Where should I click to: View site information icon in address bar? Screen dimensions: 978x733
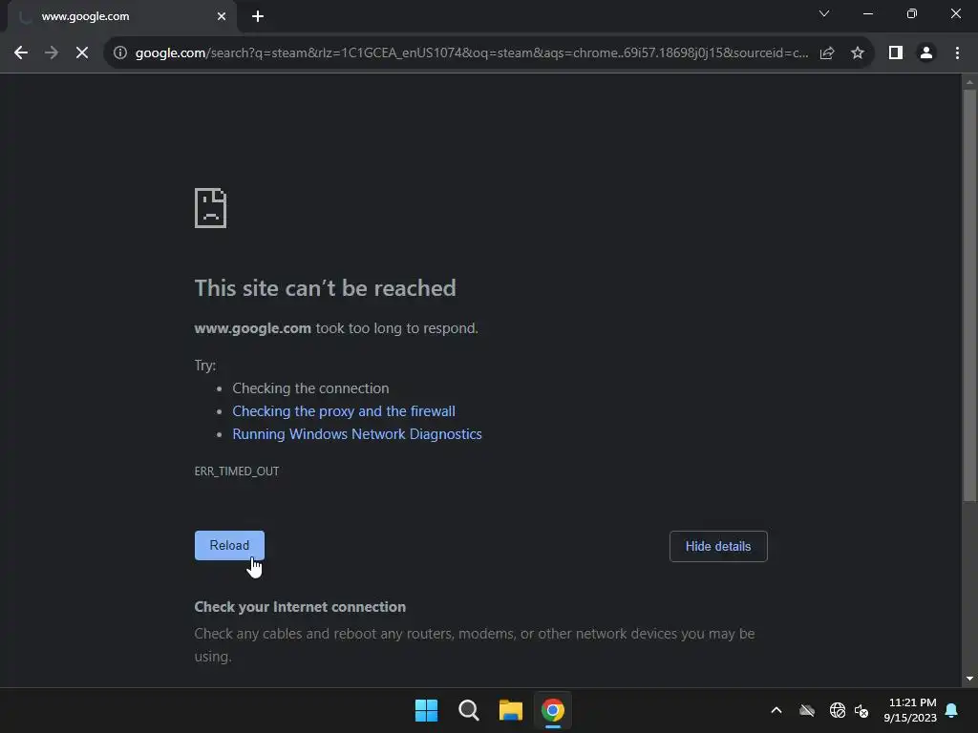tap(120, 53)
